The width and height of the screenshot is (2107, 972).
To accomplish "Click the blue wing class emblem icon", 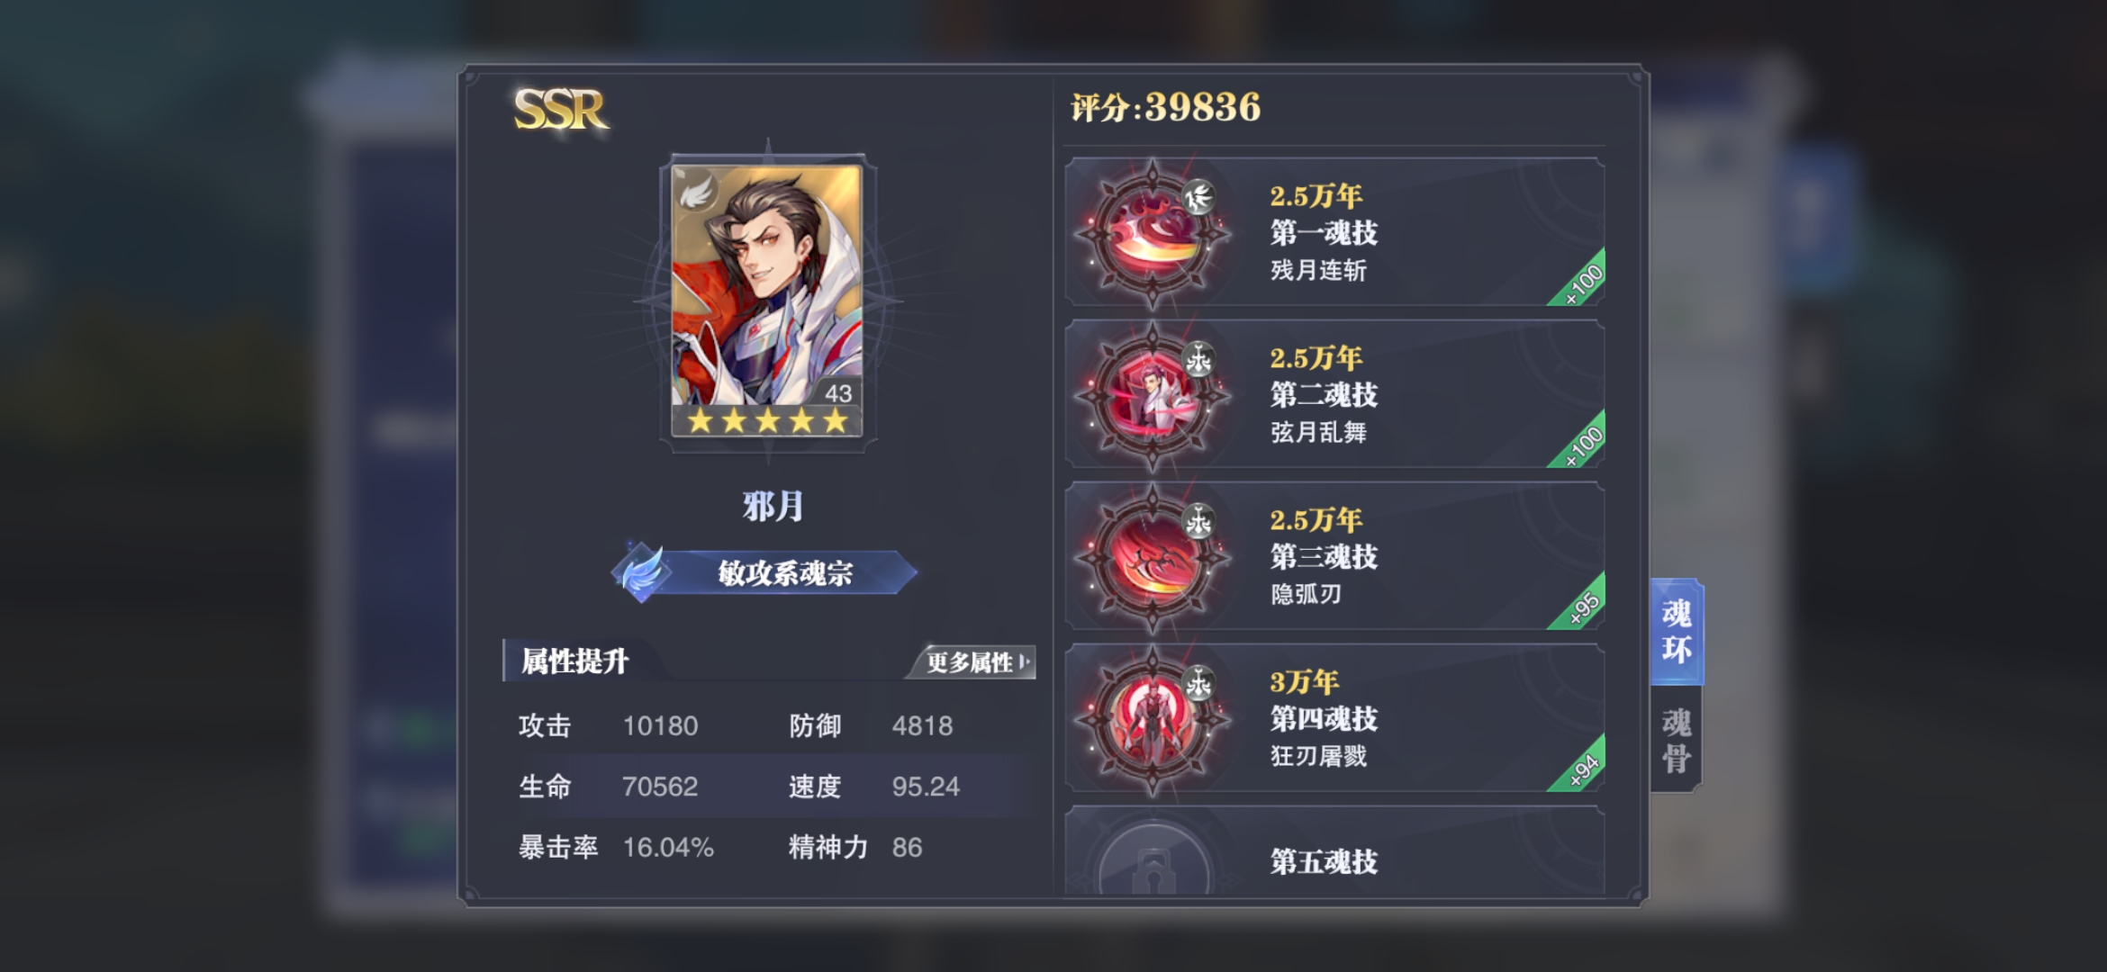I will 641,572.
